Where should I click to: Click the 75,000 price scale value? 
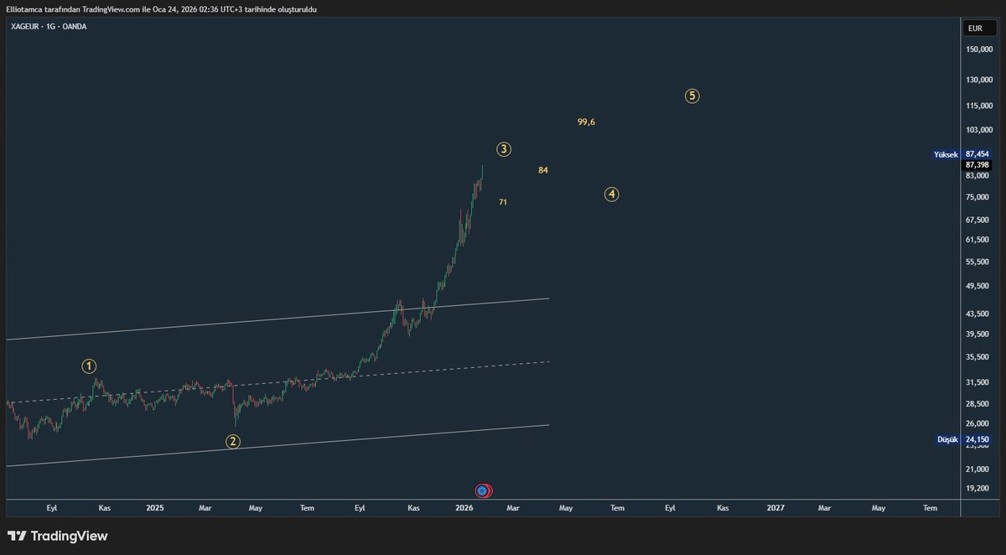click(977, 197)
